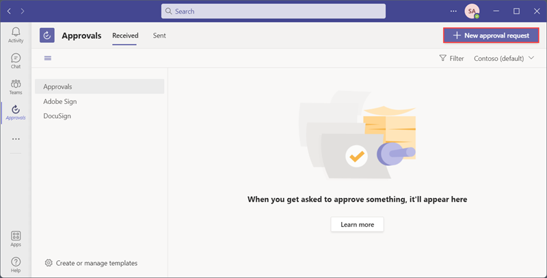
Task: Switch to the Sent tab
Action: point(159,36)
